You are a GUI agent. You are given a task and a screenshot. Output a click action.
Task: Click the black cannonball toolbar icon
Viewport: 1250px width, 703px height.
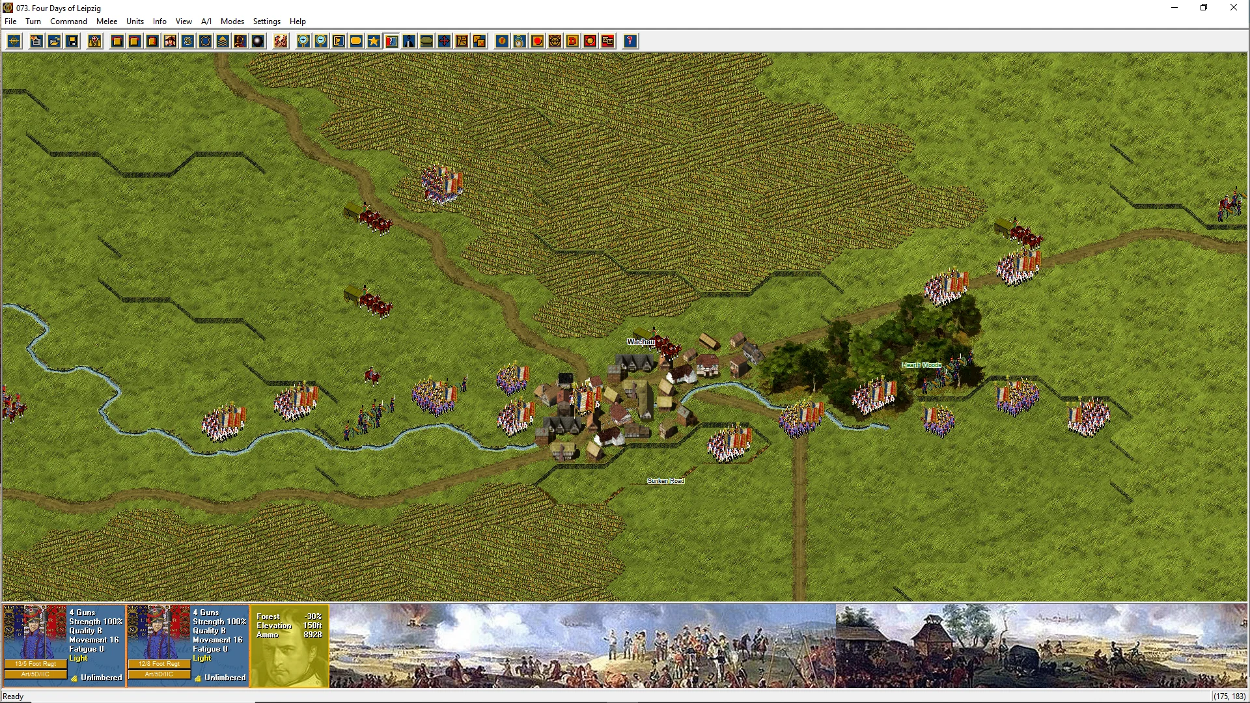pyautogui.click(x=258, y=41)
